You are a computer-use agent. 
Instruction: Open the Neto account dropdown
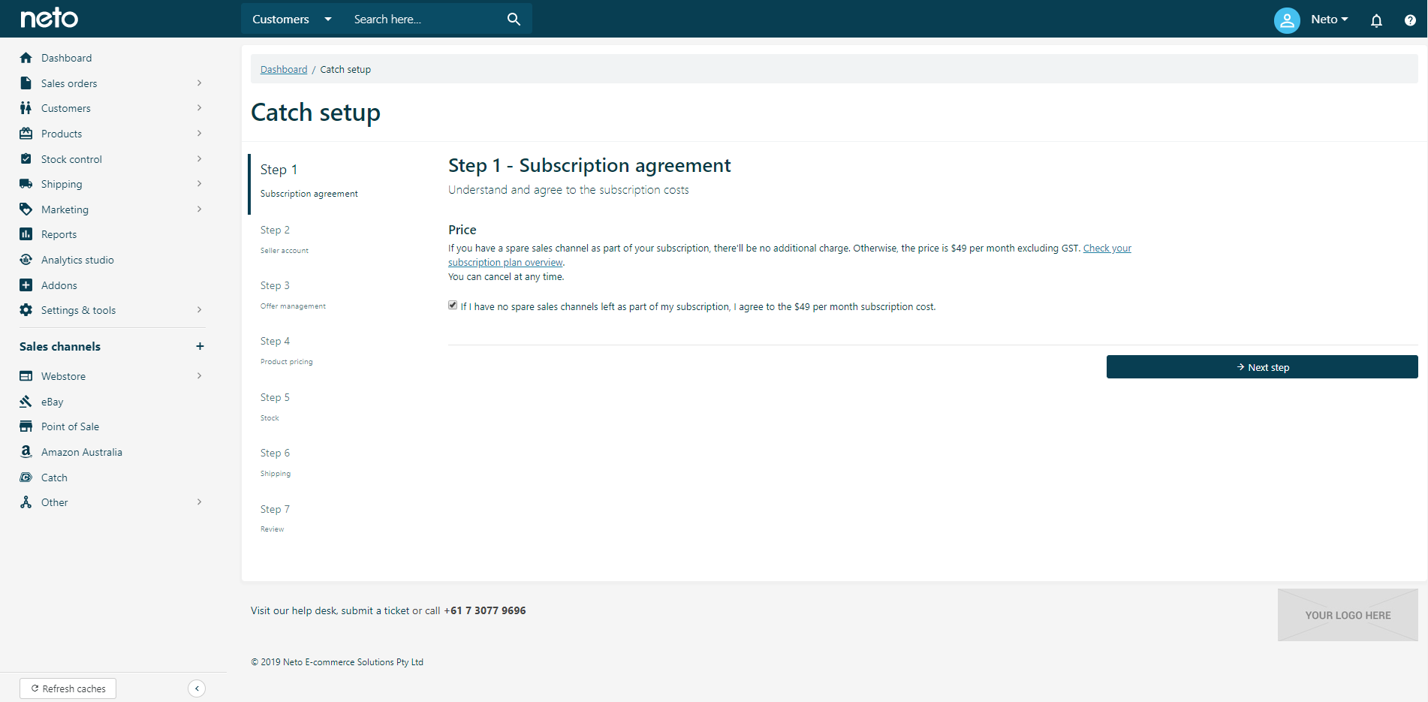pos(1330,20)
